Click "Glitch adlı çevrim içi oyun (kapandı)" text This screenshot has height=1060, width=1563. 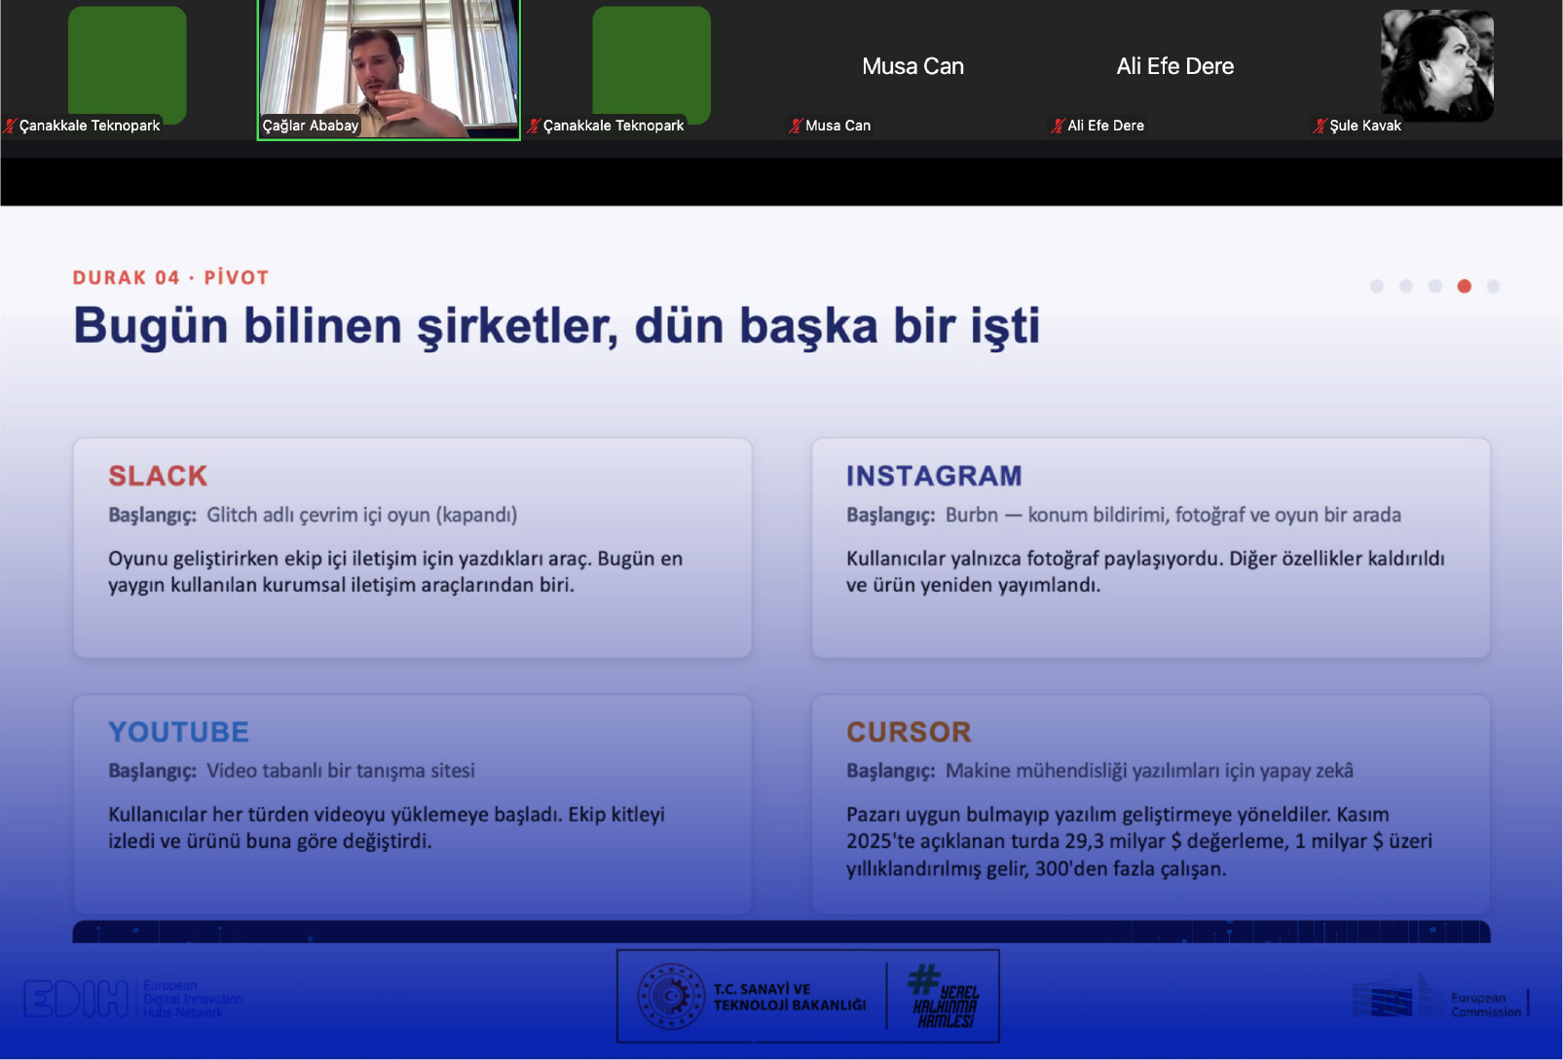coord(361,515)
